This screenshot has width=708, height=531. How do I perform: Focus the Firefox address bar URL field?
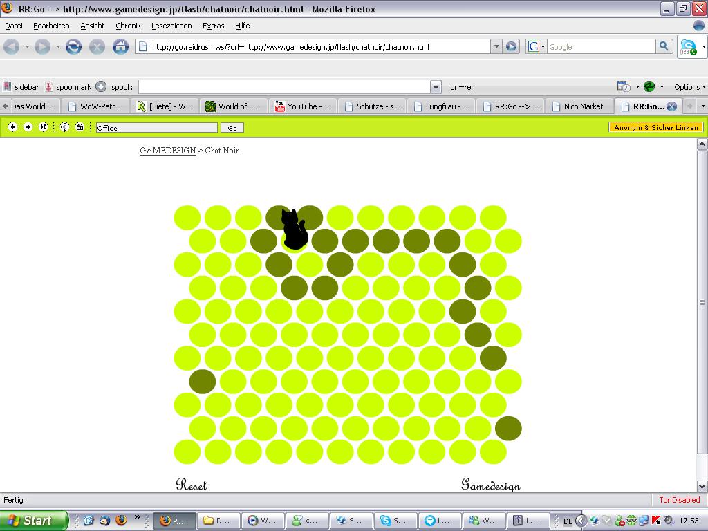[313, 46]
